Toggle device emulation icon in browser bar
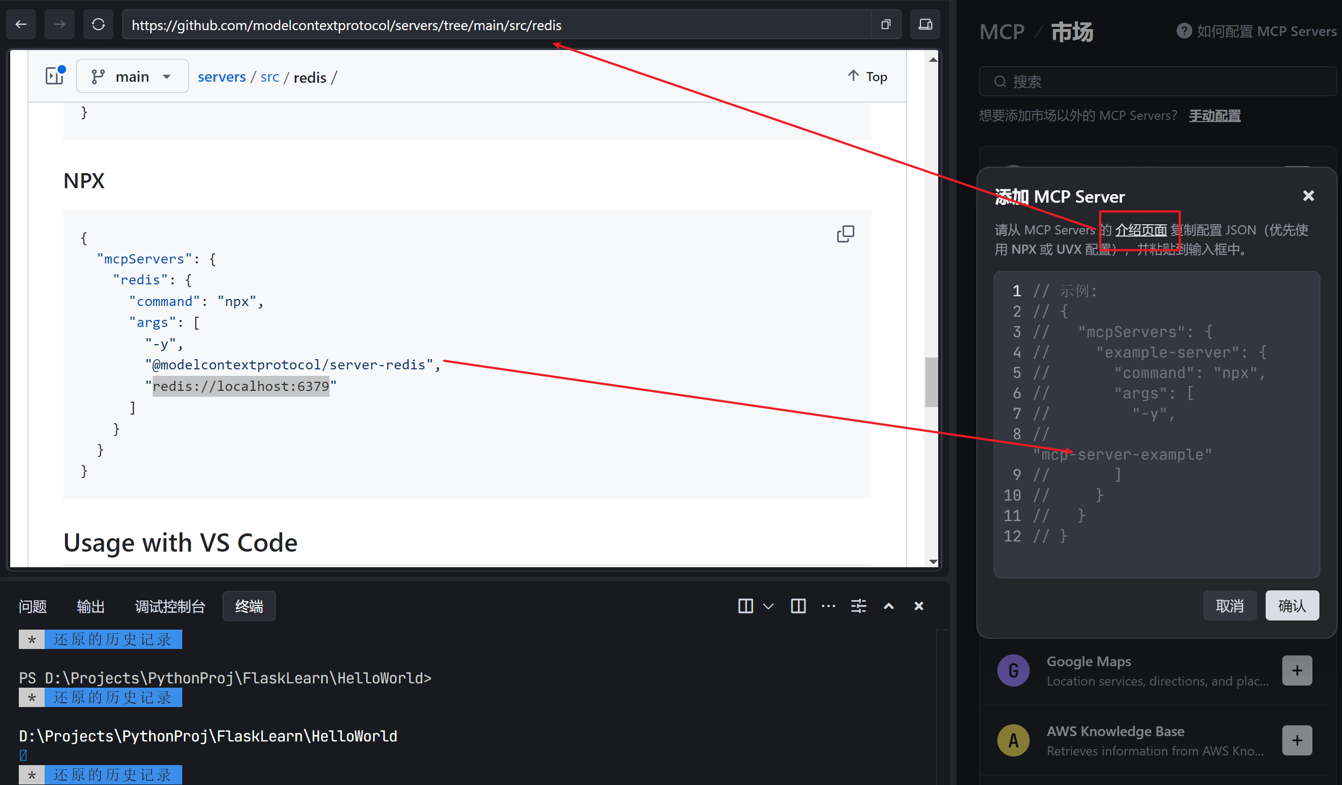 (925, 24)
